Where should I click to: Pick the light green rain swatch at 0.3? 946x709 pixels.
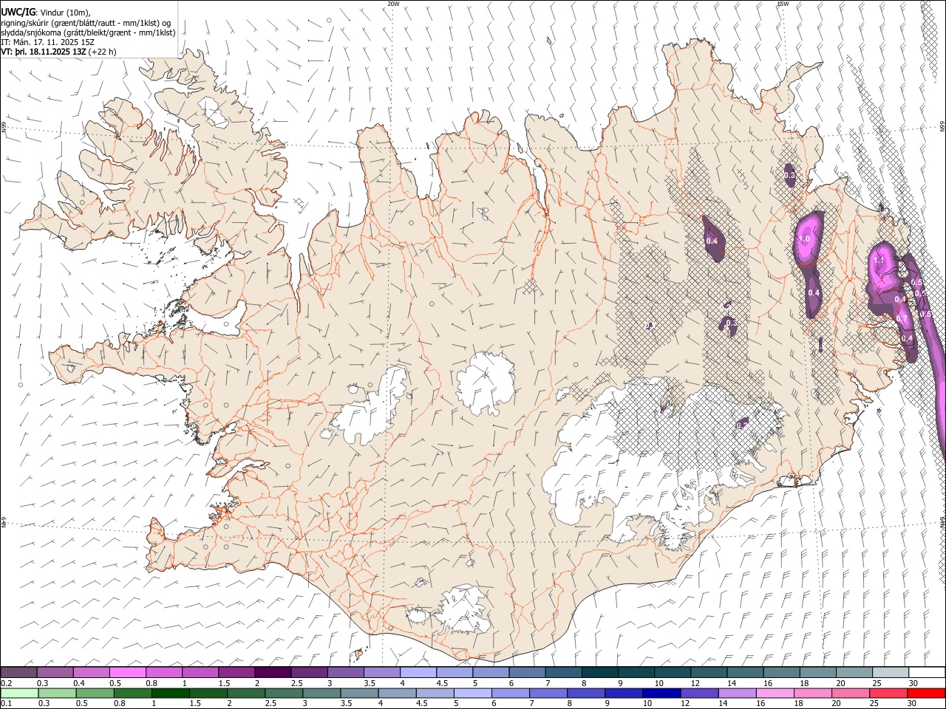tap(57, 693)
